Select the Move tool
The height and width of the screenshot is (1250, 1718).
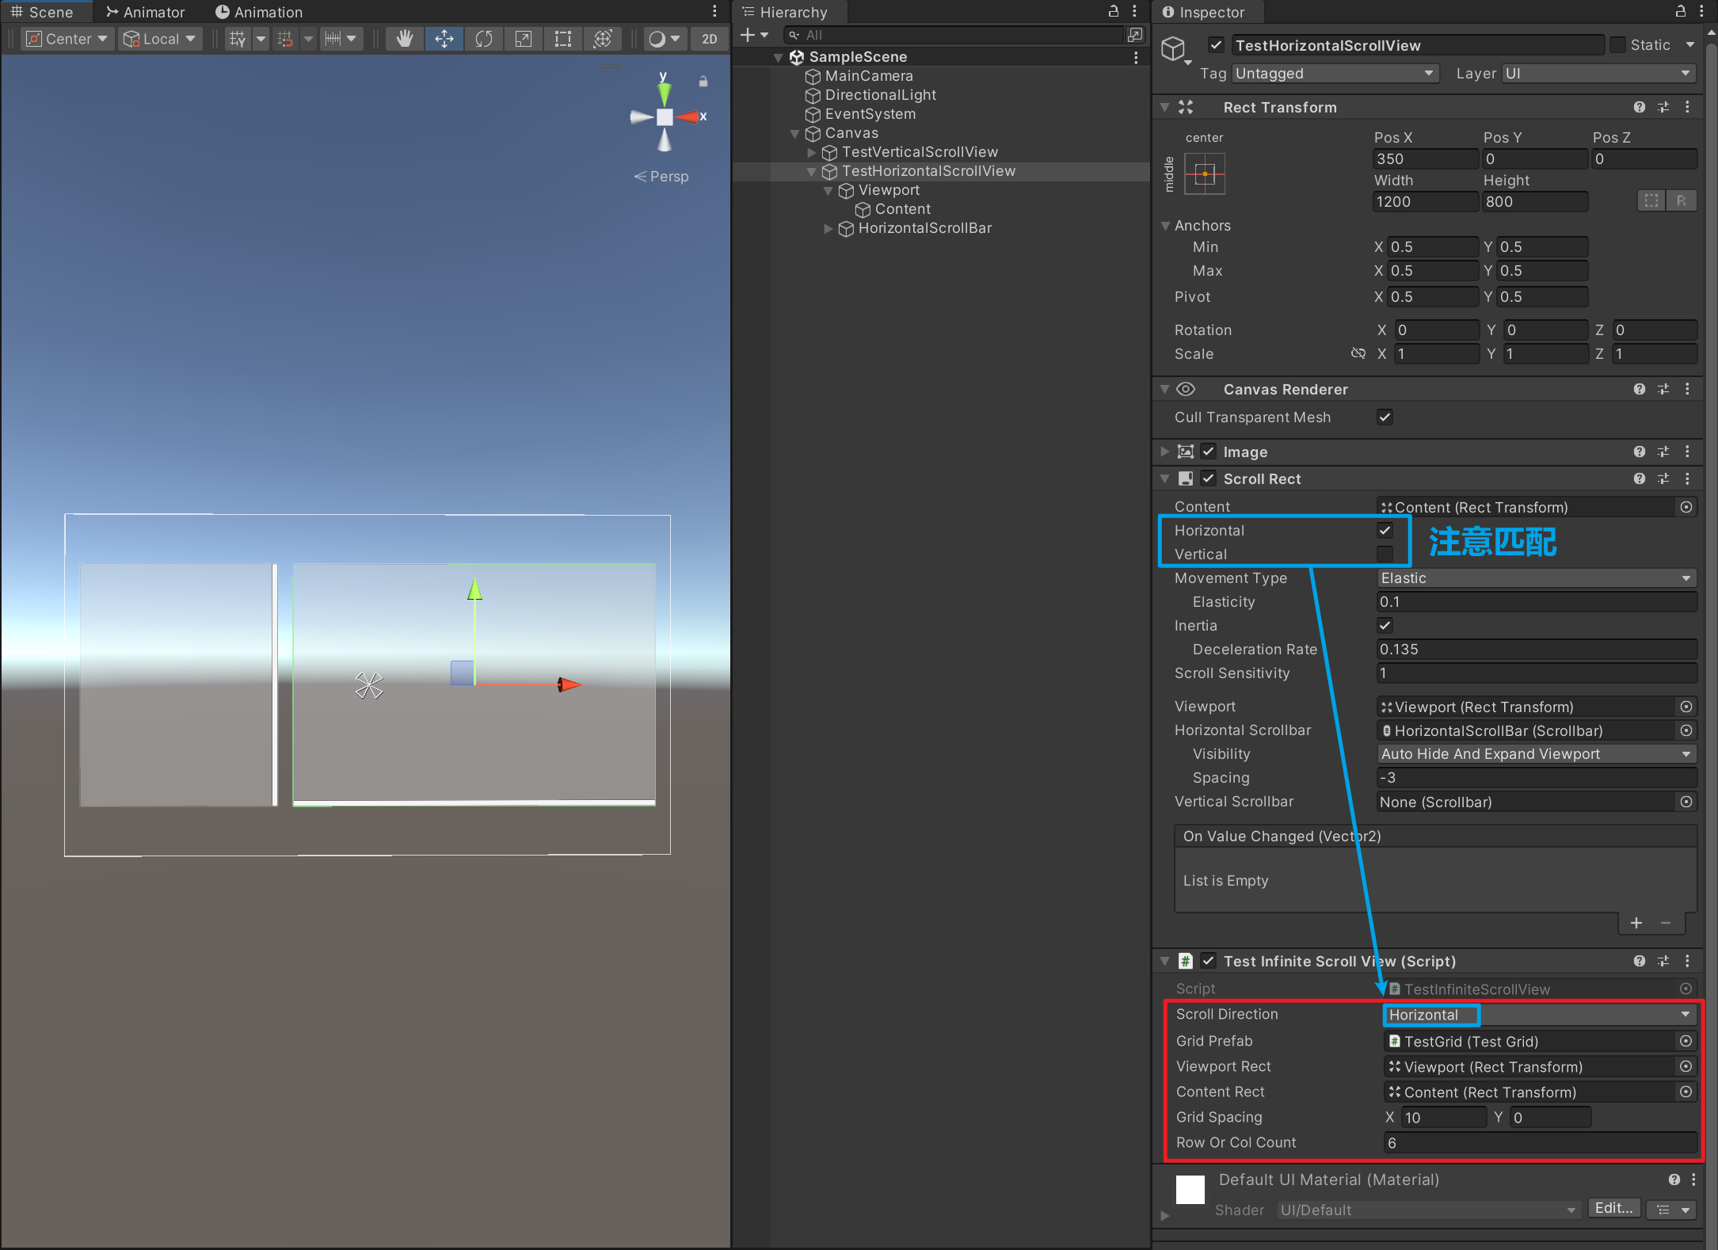444,39
